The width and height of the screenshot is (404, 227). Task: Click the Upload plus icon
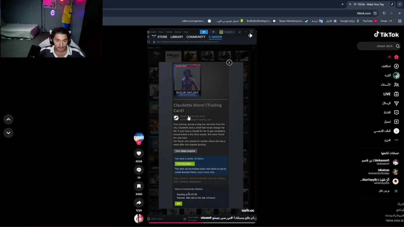point(396,122)
